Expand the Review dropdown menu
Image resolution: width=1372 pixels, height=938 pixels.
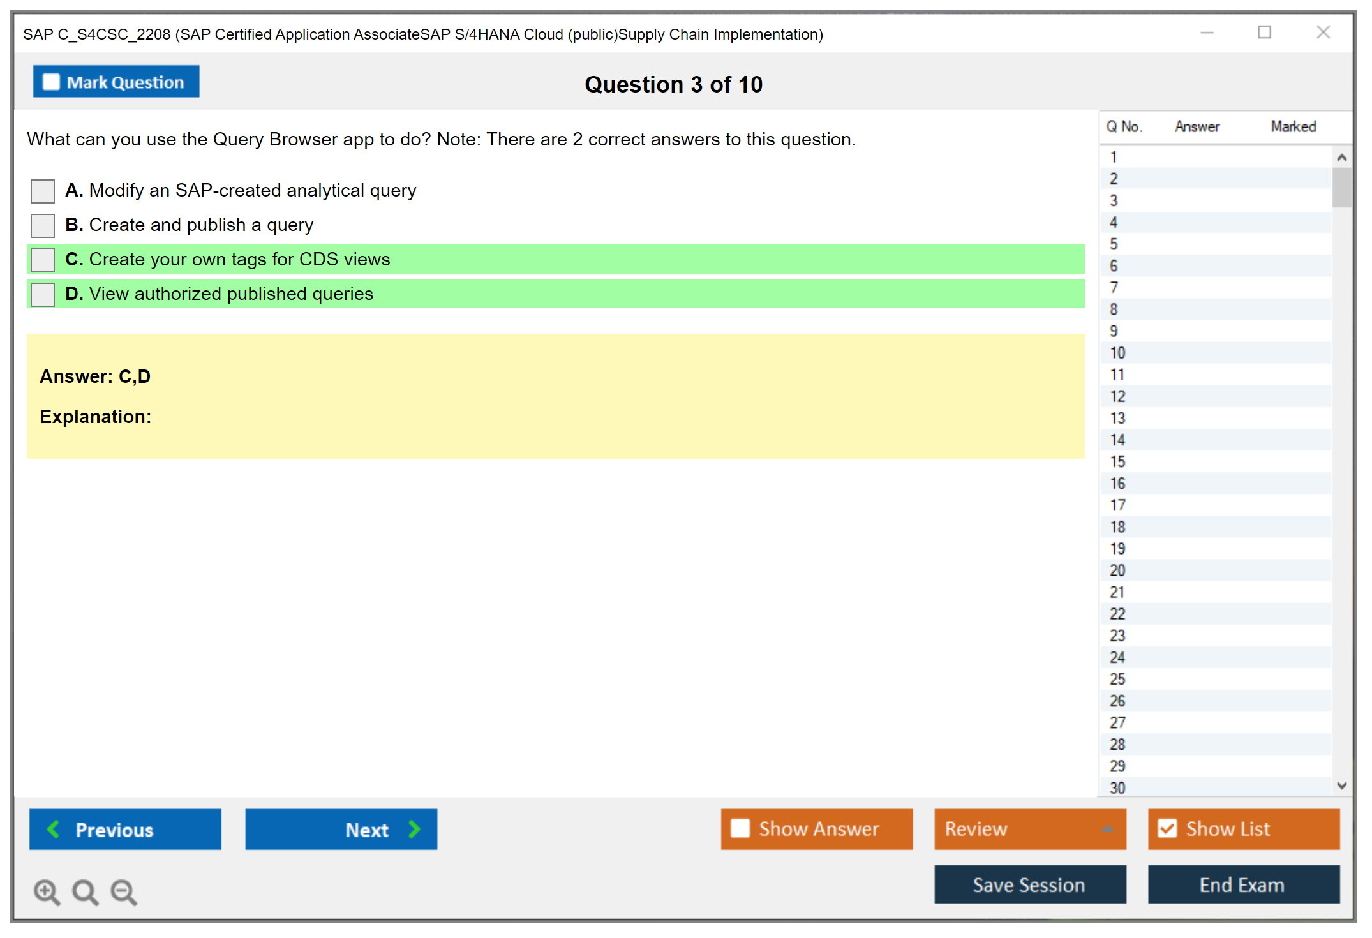click(1107, 829)
